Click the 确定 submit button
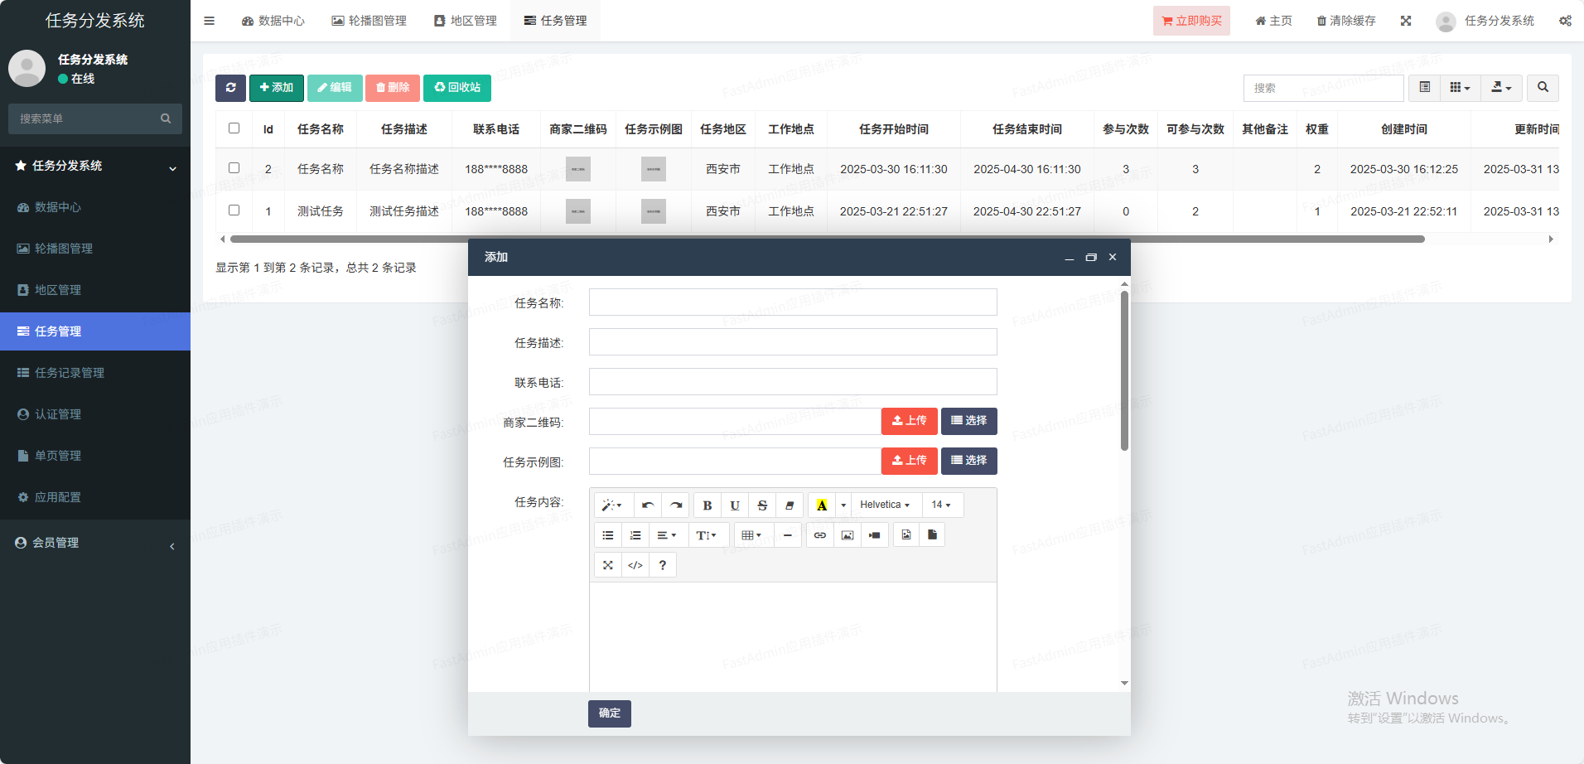The image size is (1584, 764). point(609,713)
